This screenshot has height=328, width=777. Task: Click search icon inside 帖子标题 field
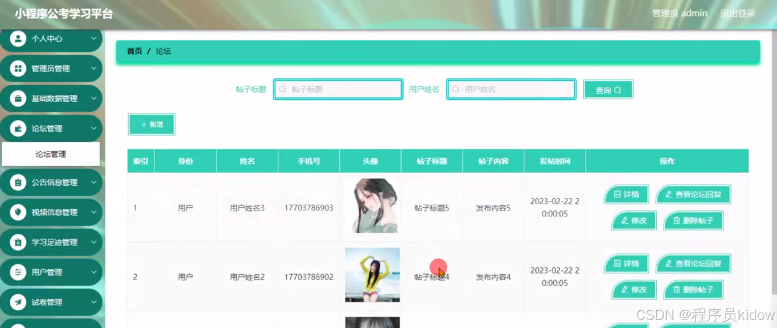(283, 89)
